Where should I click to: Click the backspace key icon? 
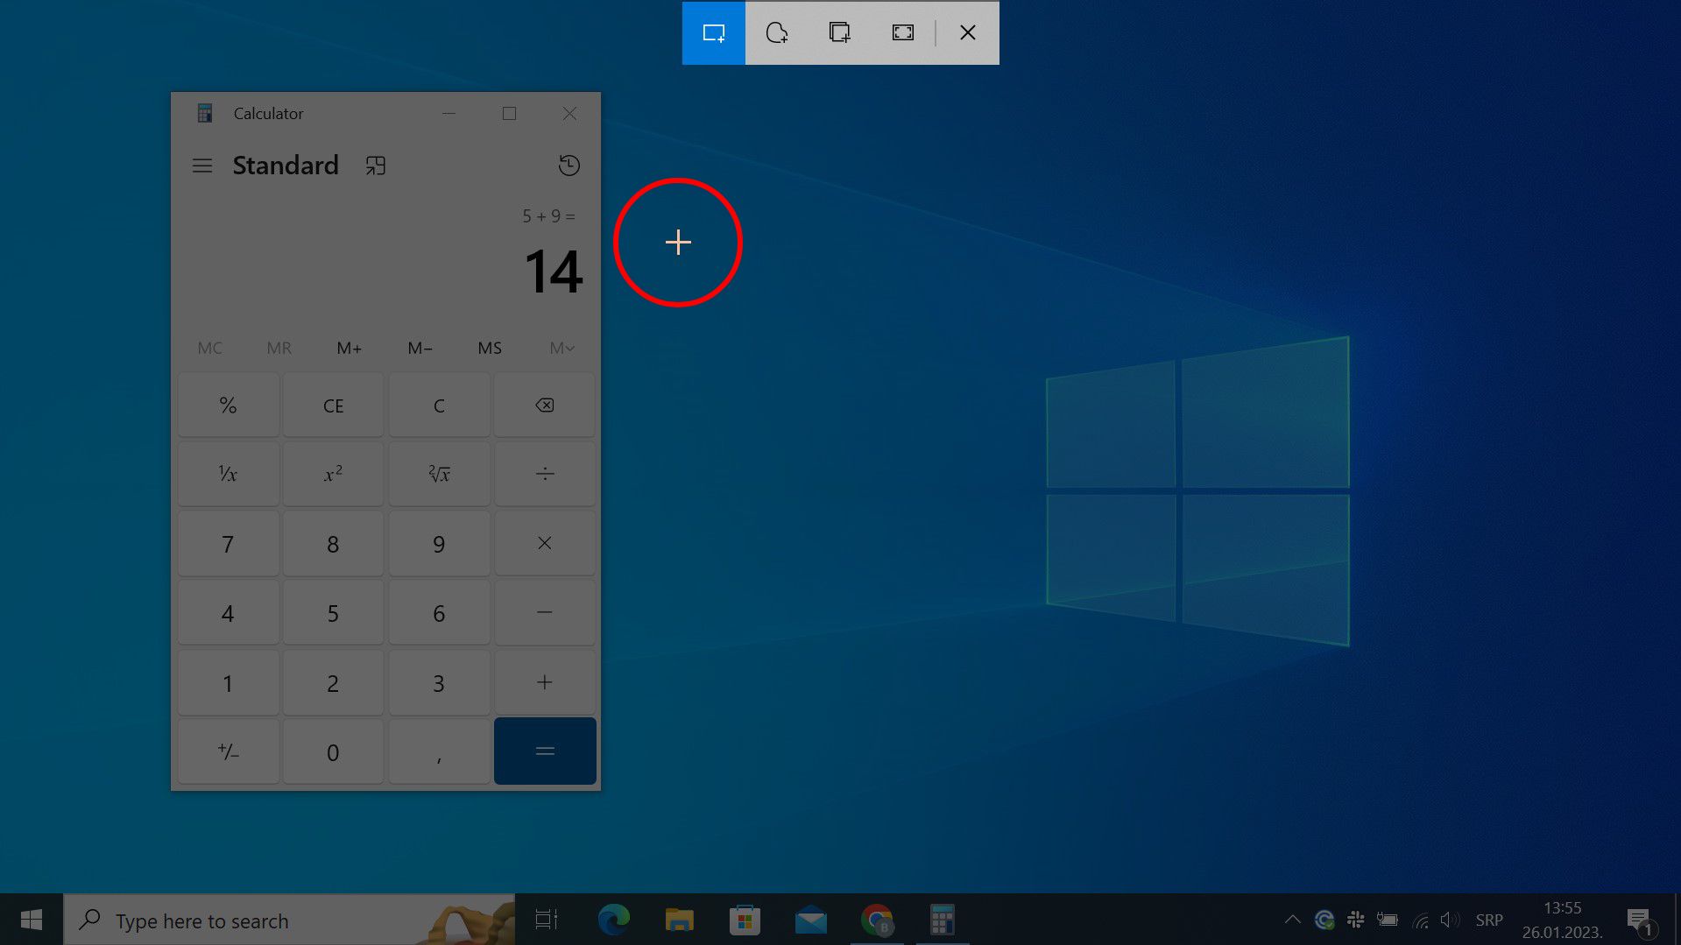[545, 406]
